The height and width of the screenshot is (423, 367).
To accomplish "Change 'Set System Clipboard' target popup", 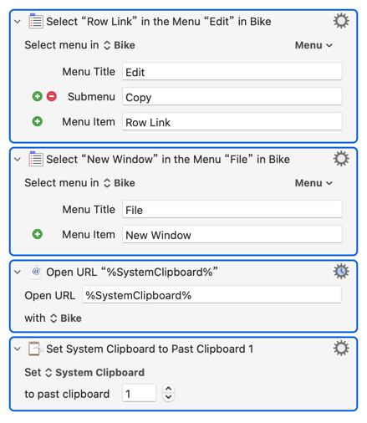I will pos(94,373).
